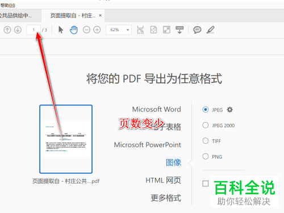Zoom in with the plus icon
The width and height of the screenshot is (284, 213).
click(x=97, y=30)
